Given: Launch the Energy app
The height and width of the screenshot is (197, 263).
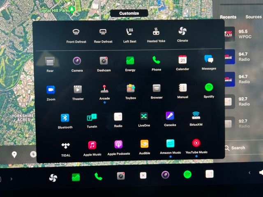Looking at the screenshot, I should coord(130,61).
